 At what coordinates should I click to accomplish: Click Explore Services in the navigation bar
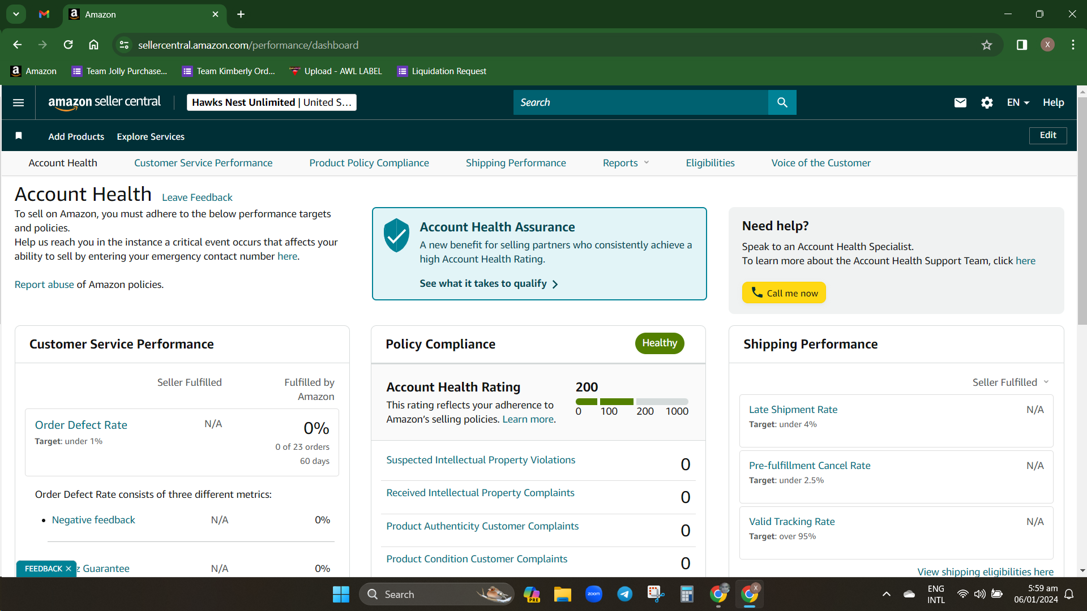click(151, 136)
